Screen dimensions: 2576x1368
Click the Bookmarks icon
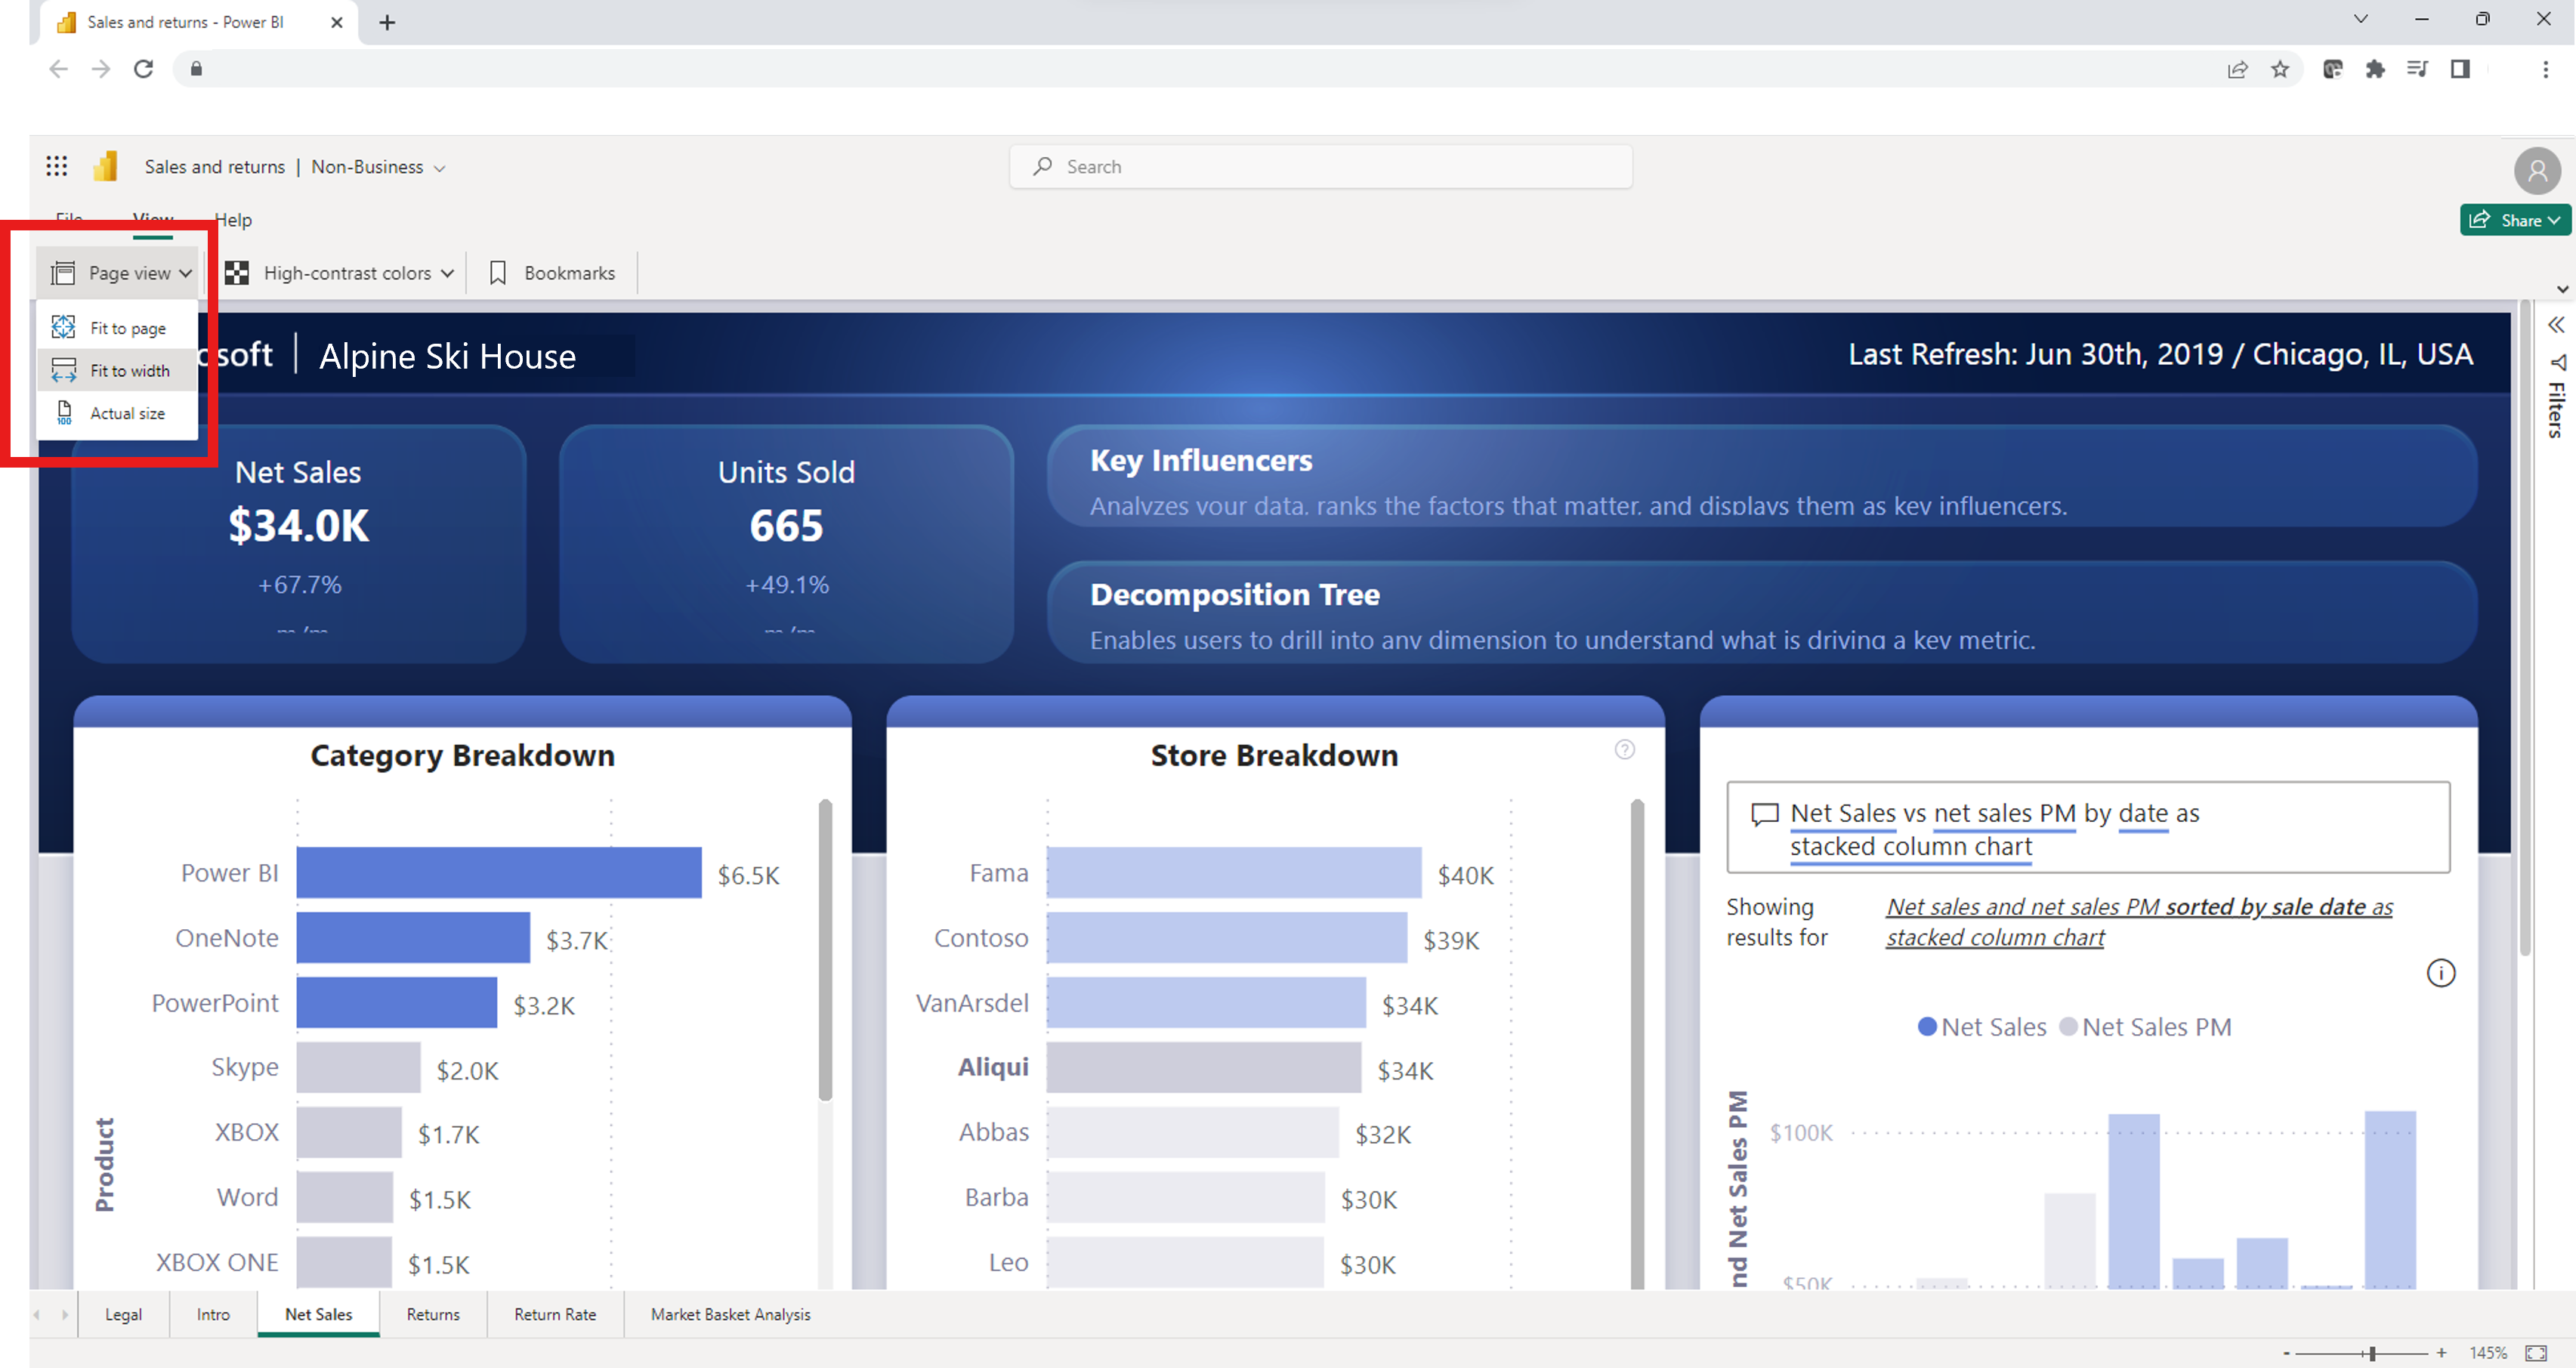tap(499, 271)
